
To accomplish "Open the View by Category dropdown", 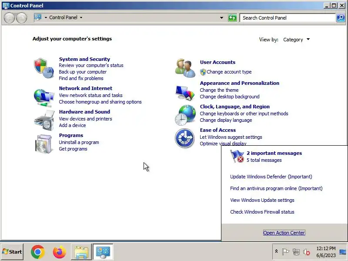I will 296,40.
